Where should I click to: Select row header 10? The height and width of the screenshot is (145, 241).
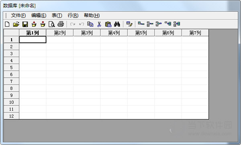(11, 102)
